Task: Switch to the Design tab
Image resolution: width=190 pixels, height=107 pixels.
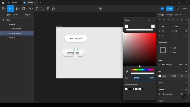Action: tap(161, 15)
